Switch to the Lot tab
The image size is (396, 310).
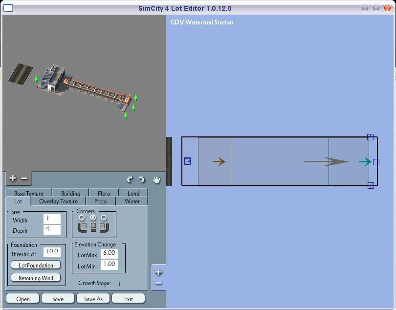point(18,201)
